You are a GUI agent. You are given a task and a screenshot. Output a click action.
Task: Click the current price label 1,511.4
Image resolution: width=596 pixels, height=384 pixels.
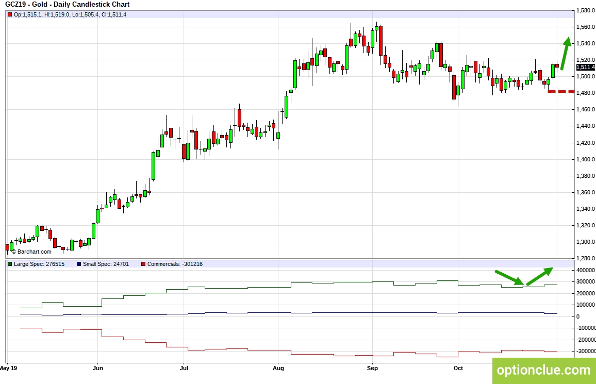click(585, 67)
